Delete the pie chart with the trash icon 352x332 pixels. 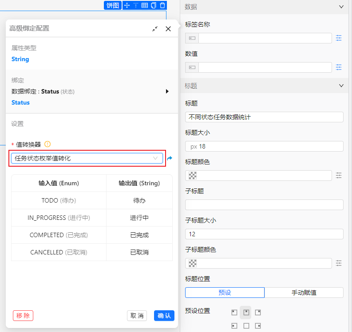162,5
